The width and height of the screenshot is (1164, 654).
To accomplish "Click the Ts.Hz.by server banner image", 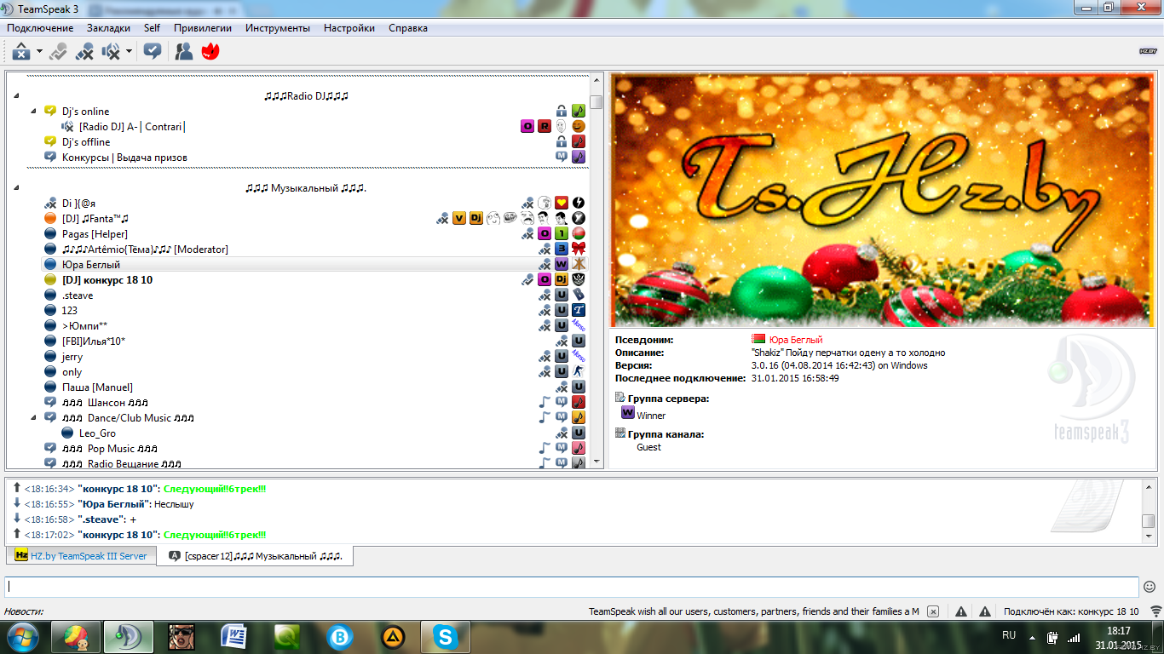I will [x=882, y=200].
